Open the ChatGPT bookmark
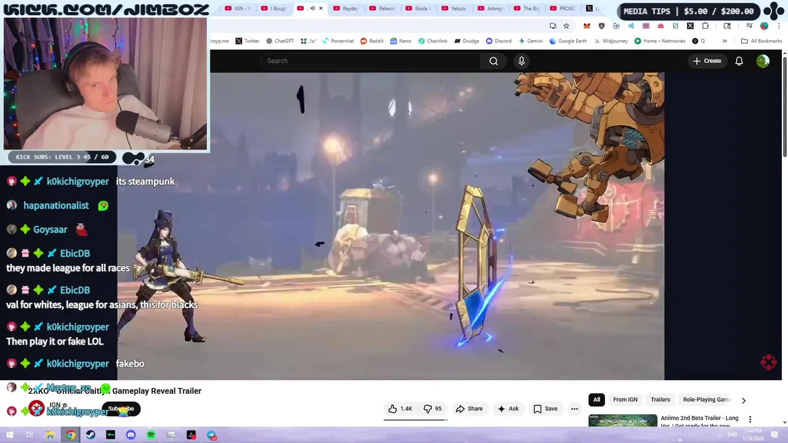The image size is (788, 443). 279,41
